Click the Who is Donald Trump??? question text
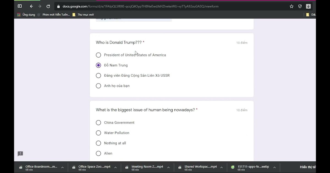This screenshot has height=173, width=330. (119, 43)
